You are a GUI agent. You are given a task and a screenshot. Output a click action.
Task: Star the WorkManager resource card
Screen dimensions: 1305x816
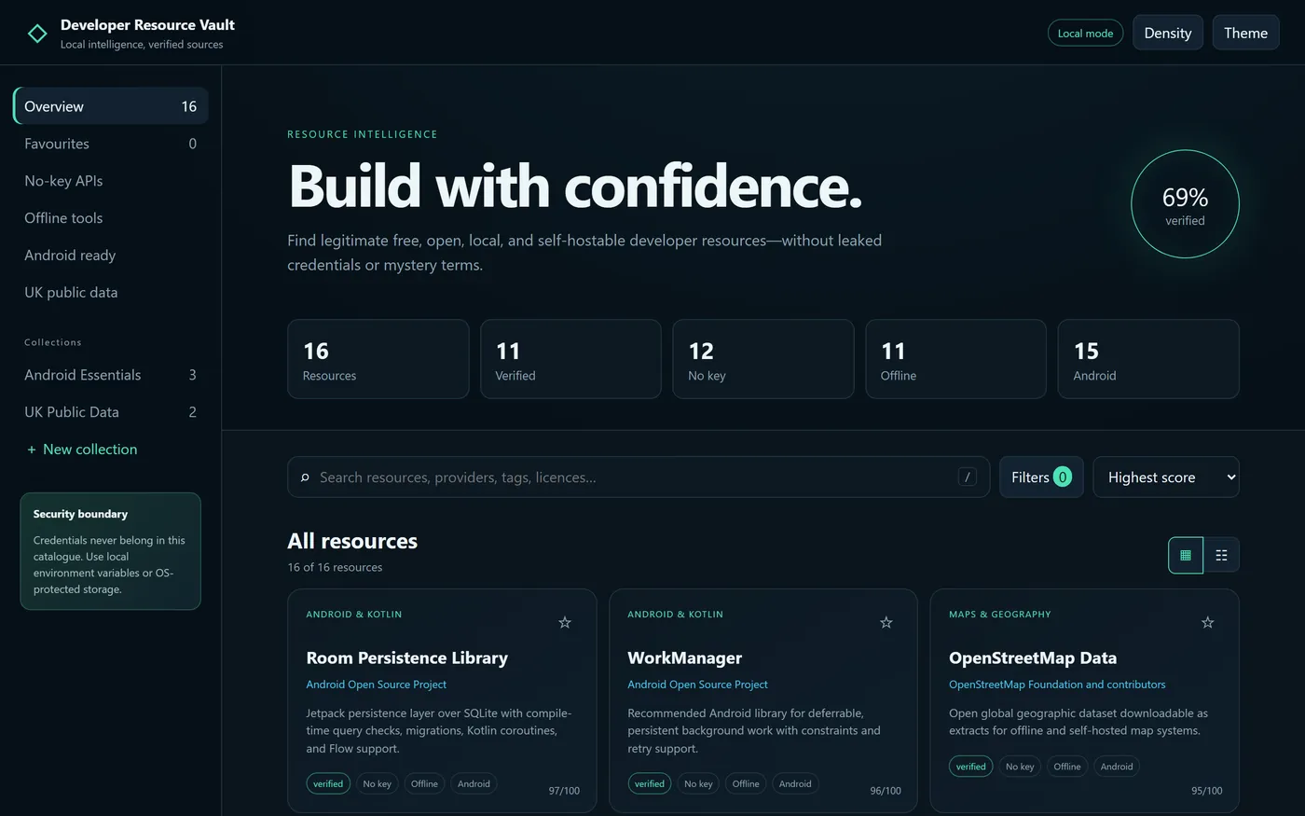click(886, 622)
